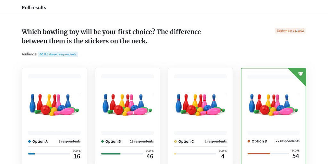
Task: Open the Option D bowling toy image
Action: click(274, 104)
